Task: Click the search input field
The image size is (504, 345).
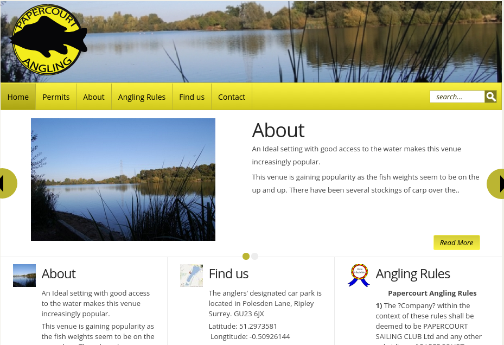Action: (x=457, y=97)
